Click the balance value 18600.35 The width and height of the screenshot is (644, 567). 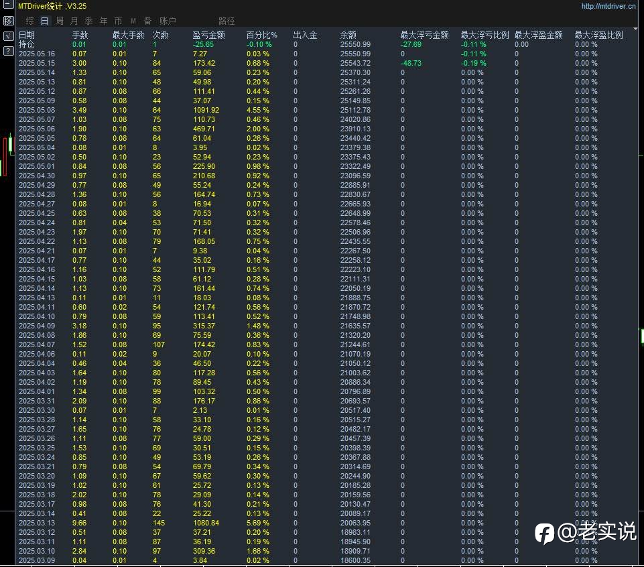[355, 561]
